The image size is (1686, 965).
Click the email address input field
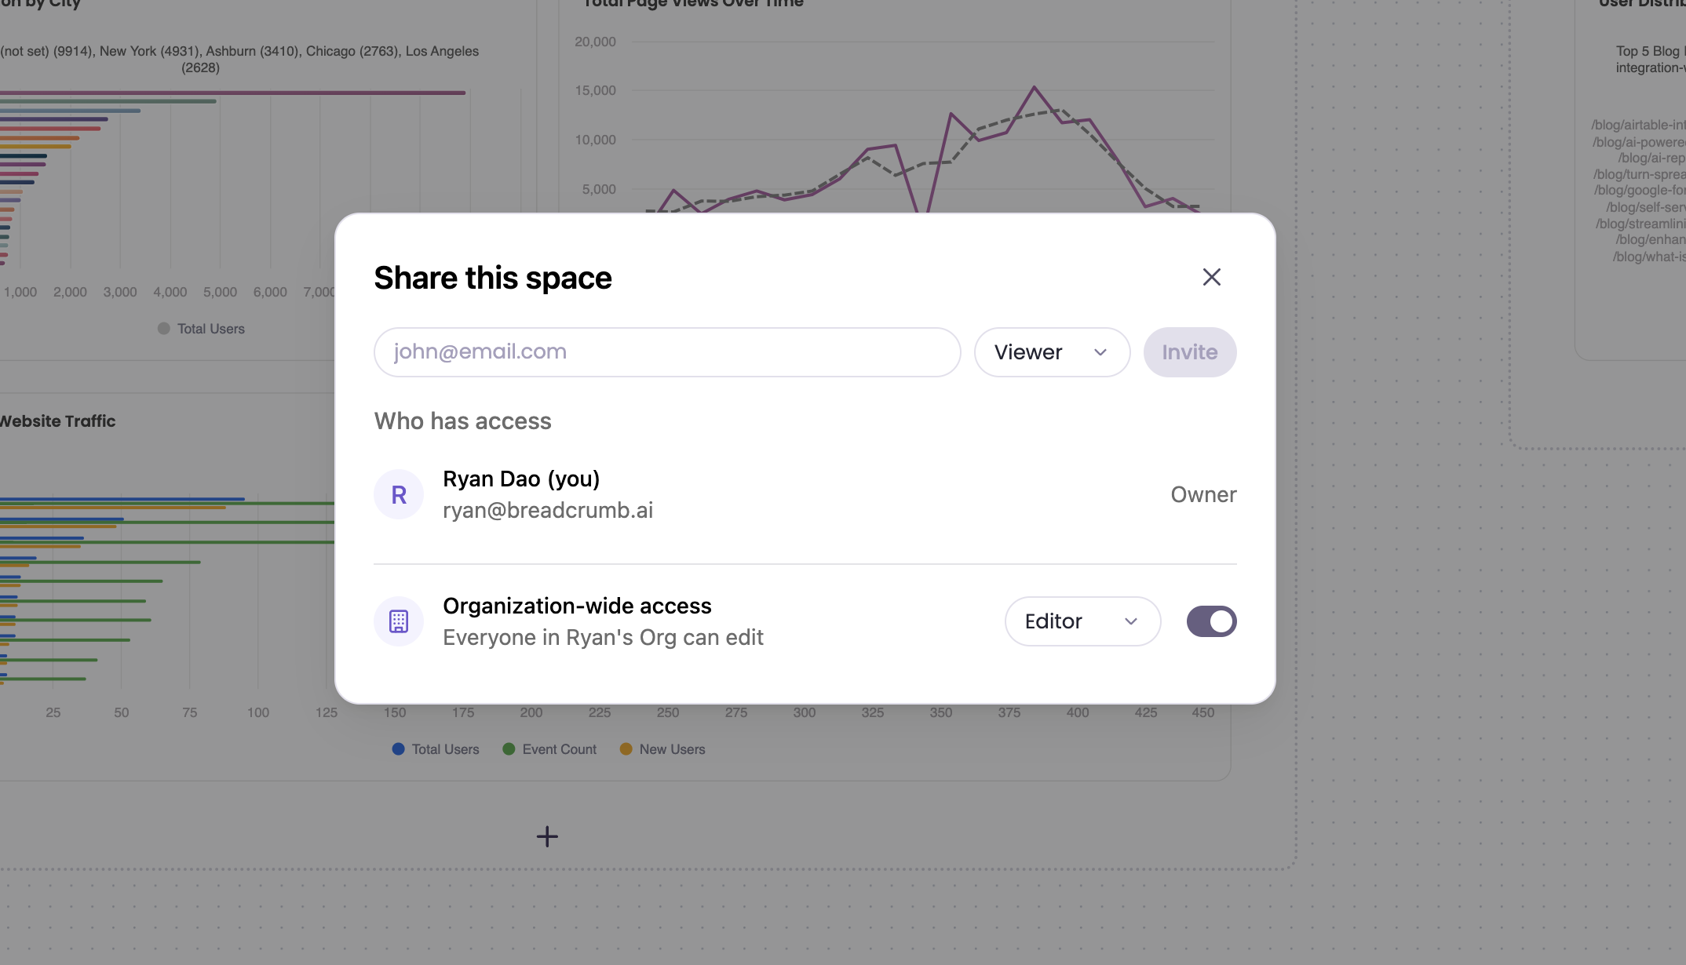pos(666,352)
